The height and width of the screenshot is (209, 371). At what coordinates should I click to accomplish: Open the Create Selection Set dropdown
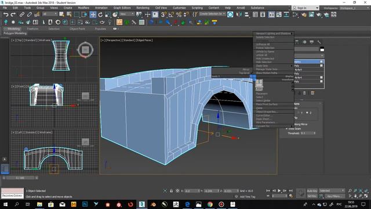(x=212, y=14)
